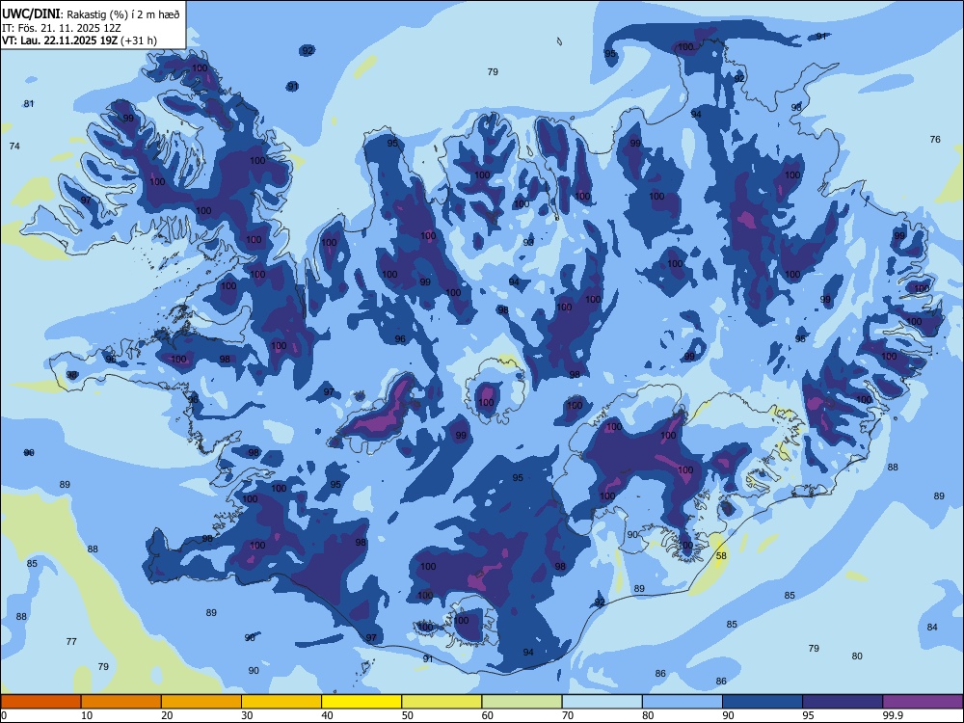
Task: Click the '50' tick label under legend
Action: 408,715
